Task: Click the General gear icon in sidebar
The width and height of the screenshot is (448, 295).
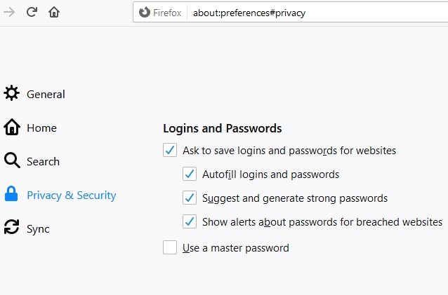Action: pos(11,94)
